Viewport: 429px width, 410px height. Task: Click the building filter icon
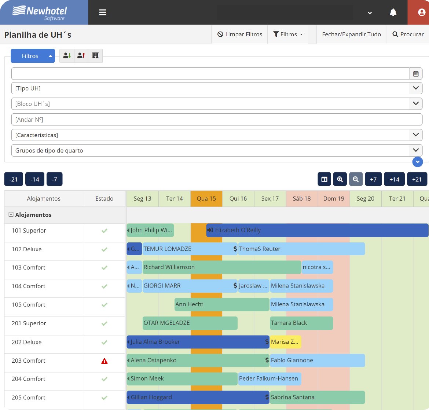pyautogui.click(x=95, y=56)
